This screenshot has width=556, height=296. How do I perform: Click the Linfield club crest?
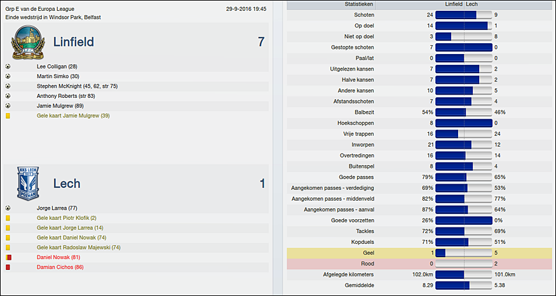[x=28, y=44]
